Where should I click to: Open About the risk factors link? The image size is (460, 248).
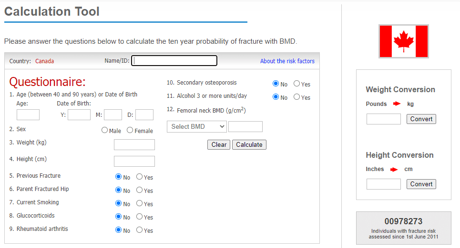tap(287, 61)
